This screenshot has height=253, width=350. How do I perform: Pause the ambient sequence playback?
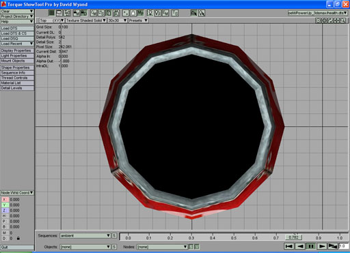(x=311, y=246)
